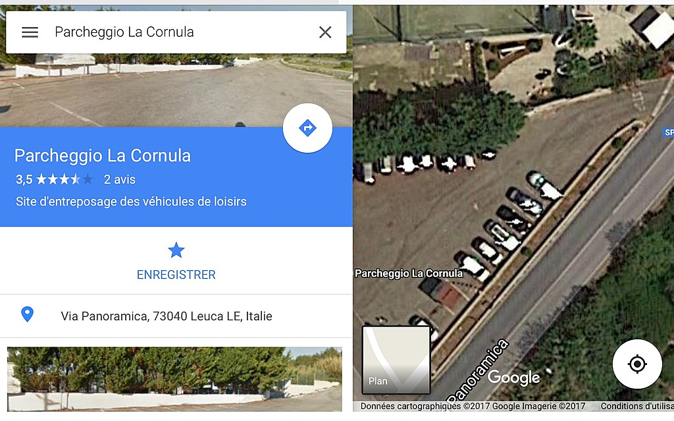Click the Parcheggio La Cornula map label
674x421 pixels.
409,273
